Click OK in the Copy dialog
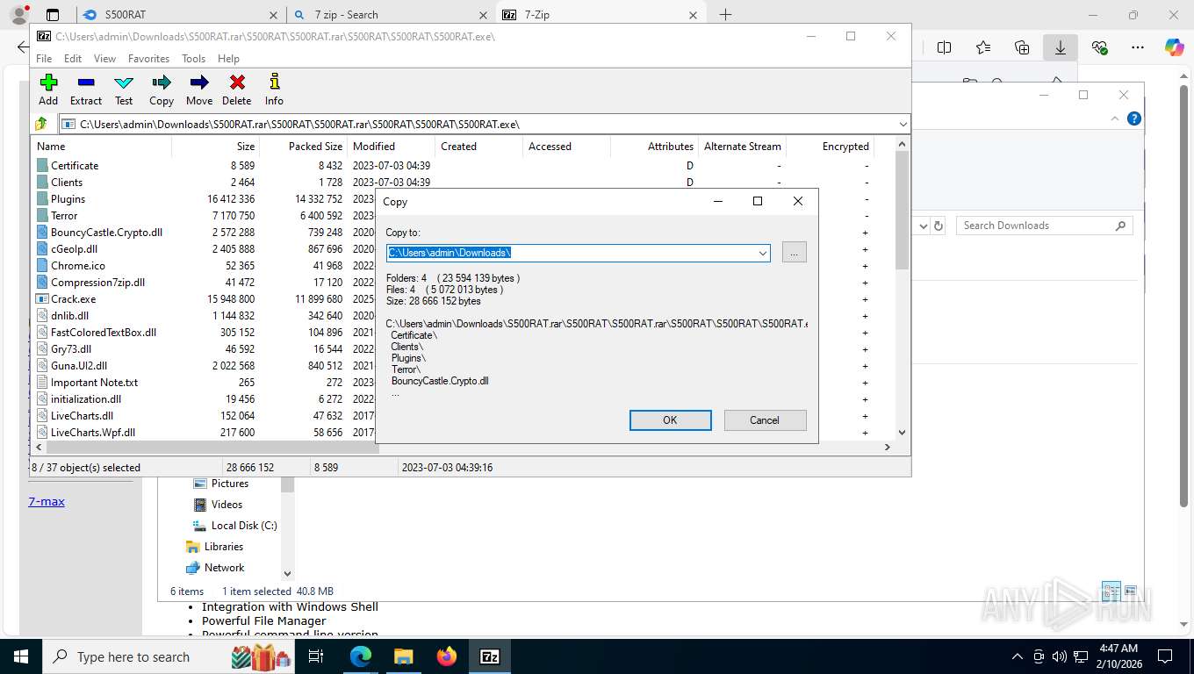The image size is (1194, 674). point(670,420)
